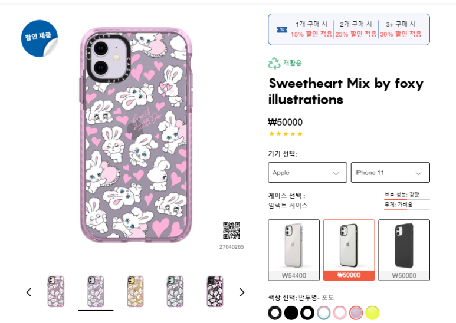View the yellow phone case thumbnail

(136, 291)
